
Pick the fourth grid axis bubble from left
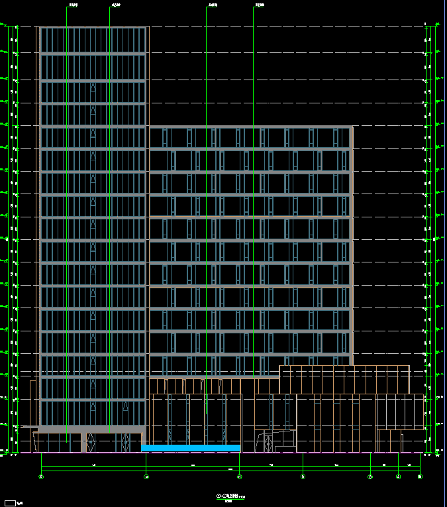tap(303, 477)
